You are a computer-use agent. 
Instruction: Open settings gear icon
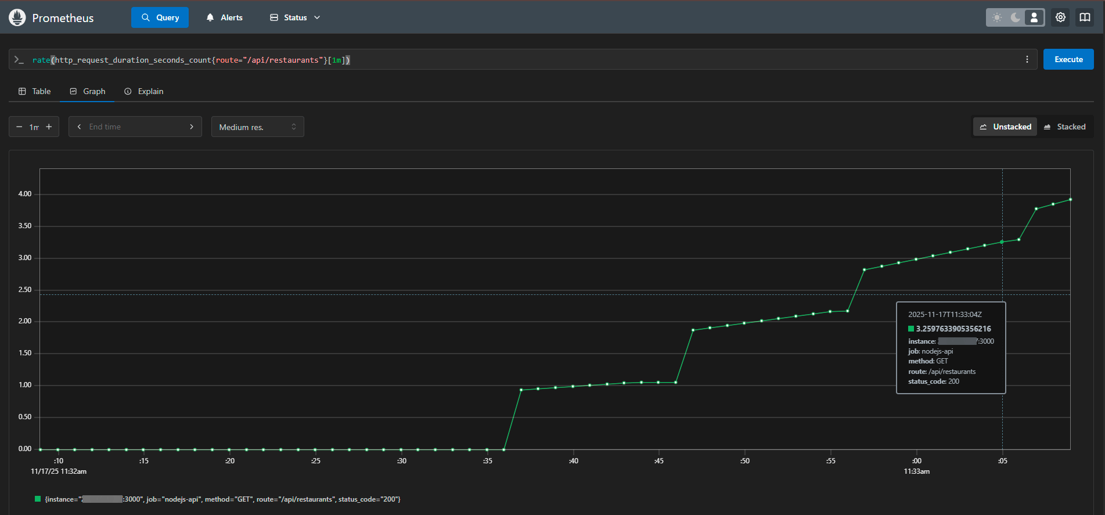(1060, 17)
